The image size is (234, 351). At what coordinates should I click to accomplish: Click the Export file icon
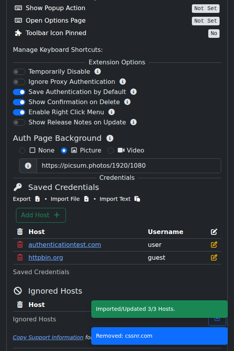(x=37, y=199)
